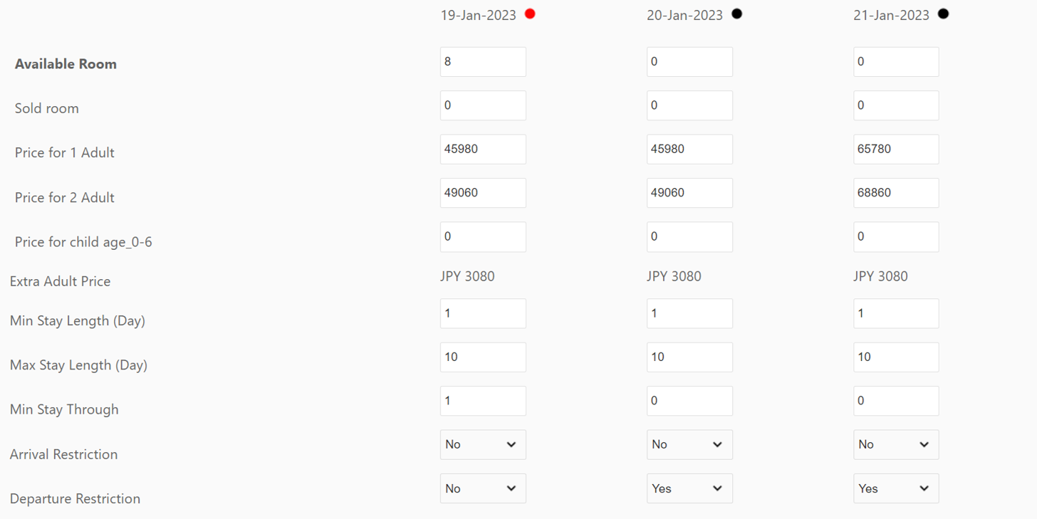This screenshot has height=519, width=1037.
Task: Focus Min Stay Length field for 19-Jan-2023
Action: point(483,313)
